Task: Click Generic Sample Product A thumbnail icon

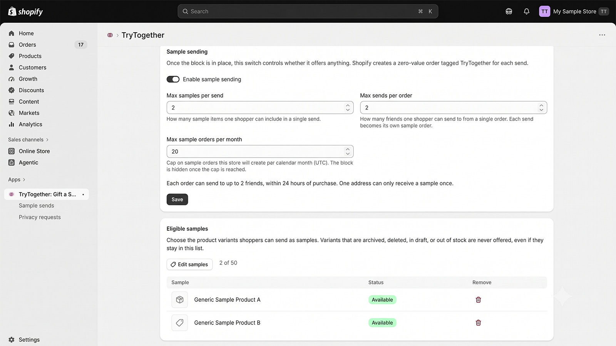Action: coord(180,300)
